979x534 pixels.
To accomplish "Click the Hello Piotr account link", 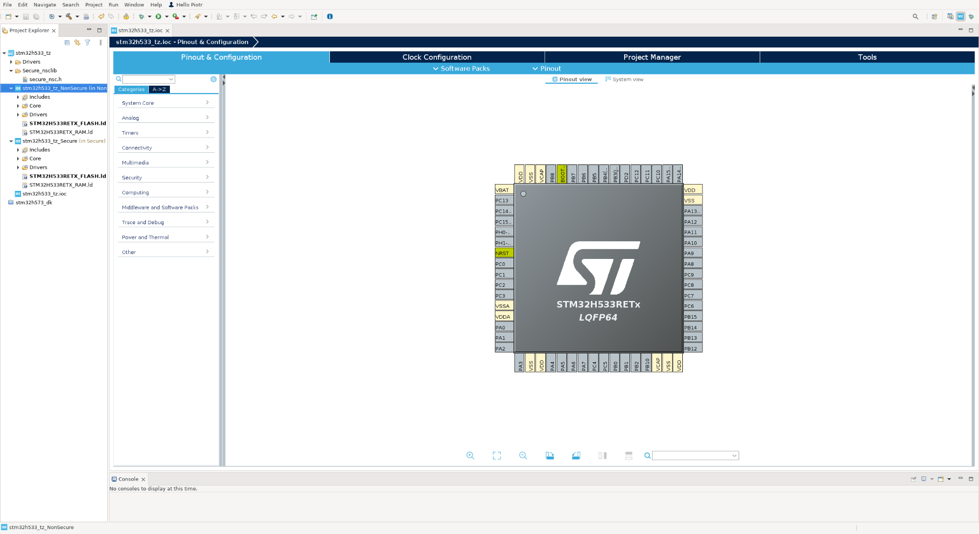I will tap(186, 4).
